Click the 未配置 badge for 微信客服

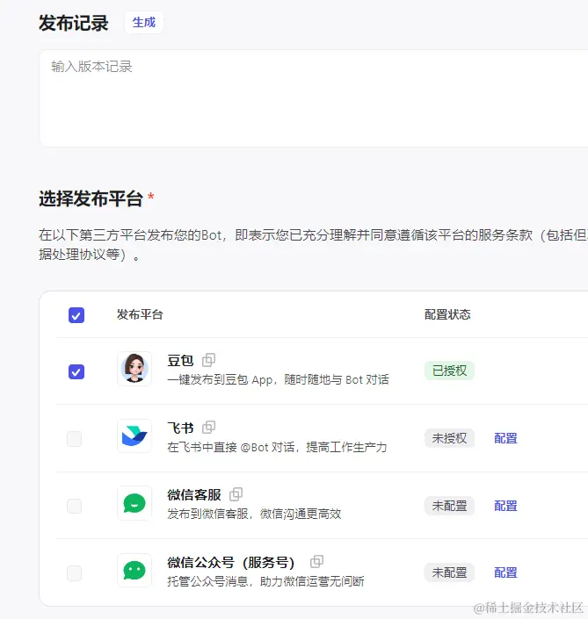click(449, 506)
